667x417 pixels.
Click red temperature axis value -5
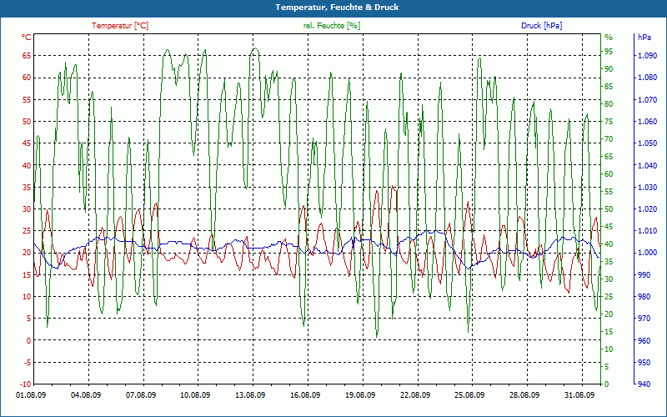click(27, 362)
